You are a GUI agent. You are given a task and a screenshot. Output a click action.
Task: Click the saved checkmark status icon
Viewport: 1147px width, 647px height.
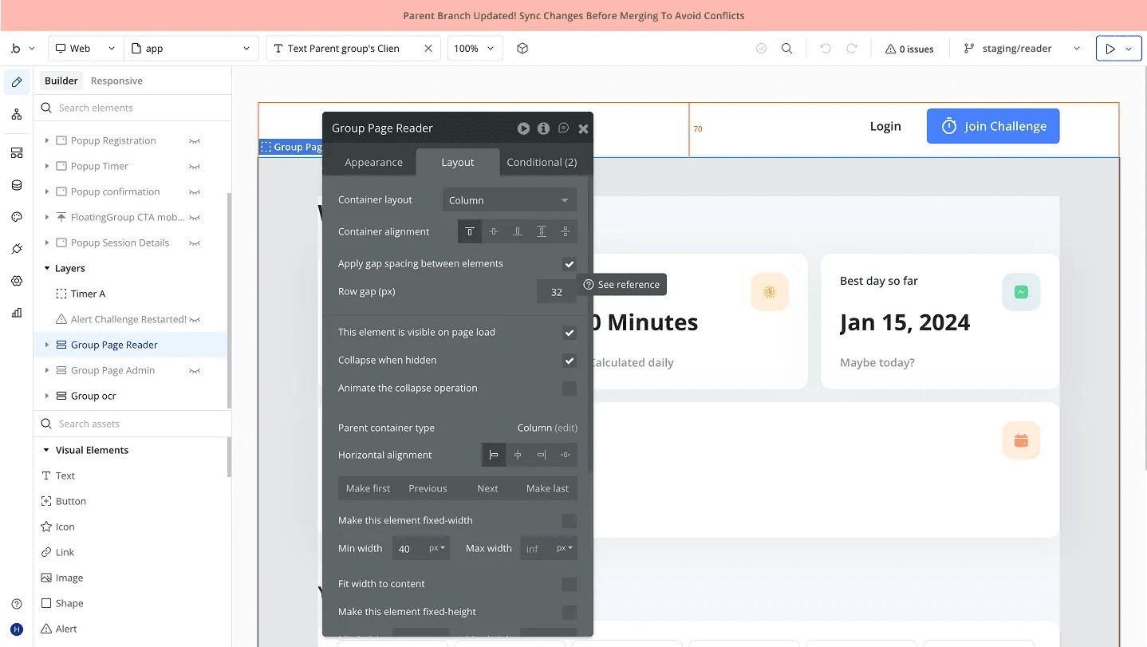coord(761,49)
